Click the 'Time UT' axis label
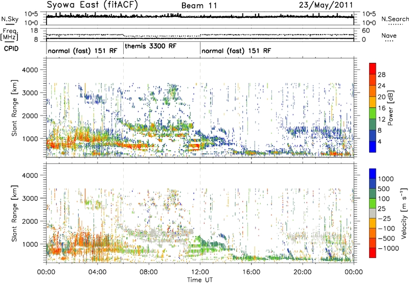 (200, 280)
